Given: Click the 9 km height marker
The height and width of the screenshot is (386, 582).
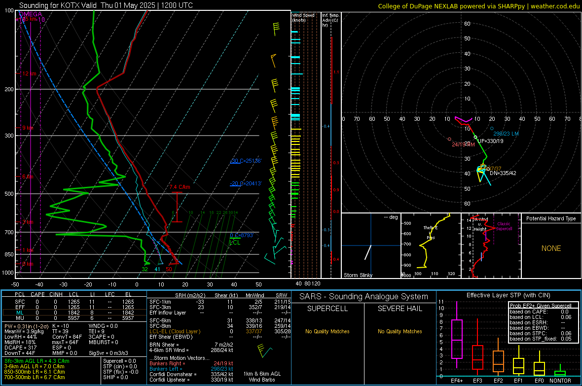Looking at the screenshot, I should 28,128.
